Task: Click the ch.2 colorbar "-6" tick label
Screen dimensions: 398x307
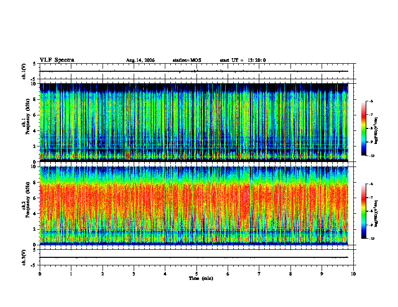Action: 371,184
